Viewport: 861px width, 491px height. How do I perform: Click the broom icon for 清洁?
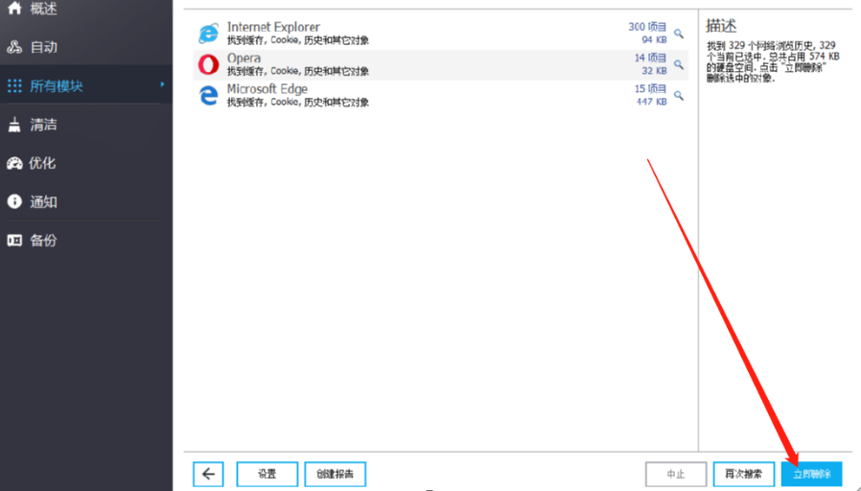(x=14, y=125)
